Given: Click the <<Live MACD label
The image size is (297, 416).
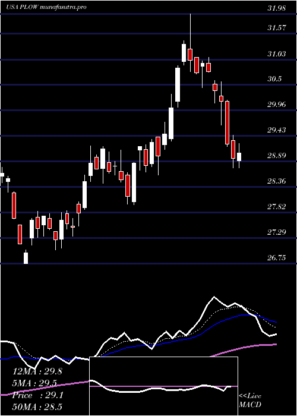Looking at the screenshot, I should pos(250,400).
